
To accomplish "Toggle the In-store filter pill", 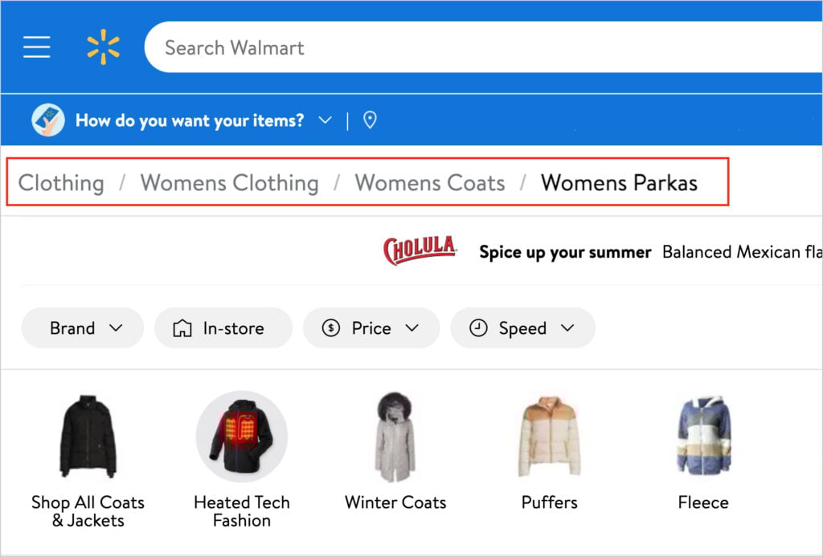I will 223,327.
